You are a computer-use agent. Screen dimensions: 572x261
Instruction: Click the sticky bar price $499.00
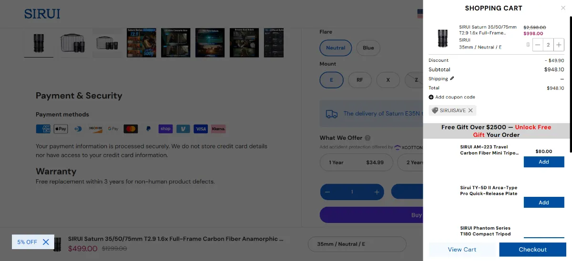83,248
